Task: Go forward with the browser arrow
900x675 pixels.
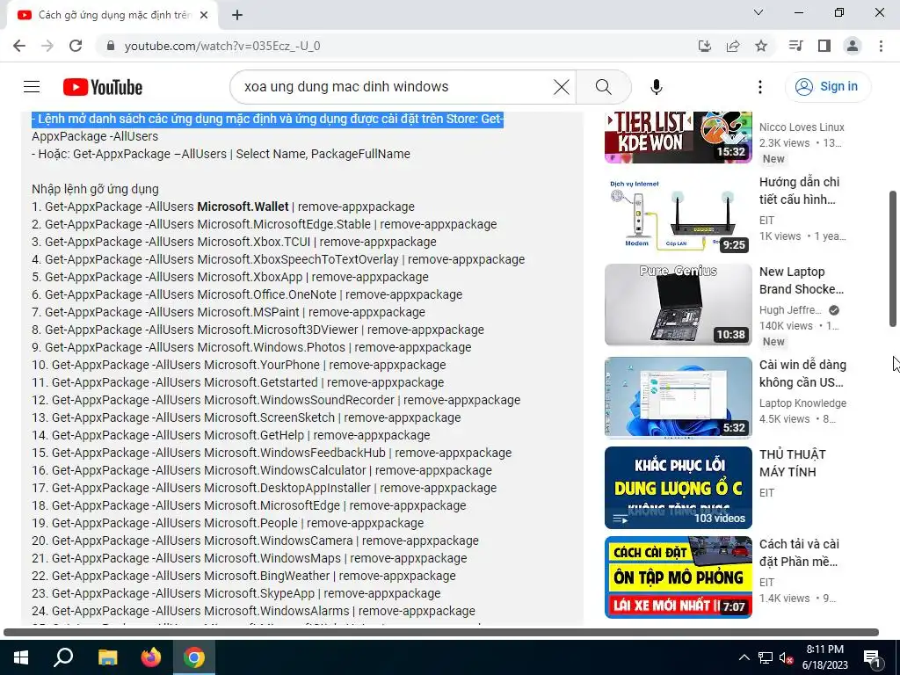Action: coord(47,46)
